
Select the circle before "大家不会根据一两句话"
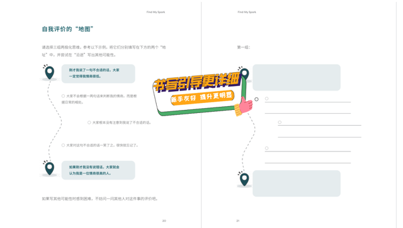(x=63, y=96)
